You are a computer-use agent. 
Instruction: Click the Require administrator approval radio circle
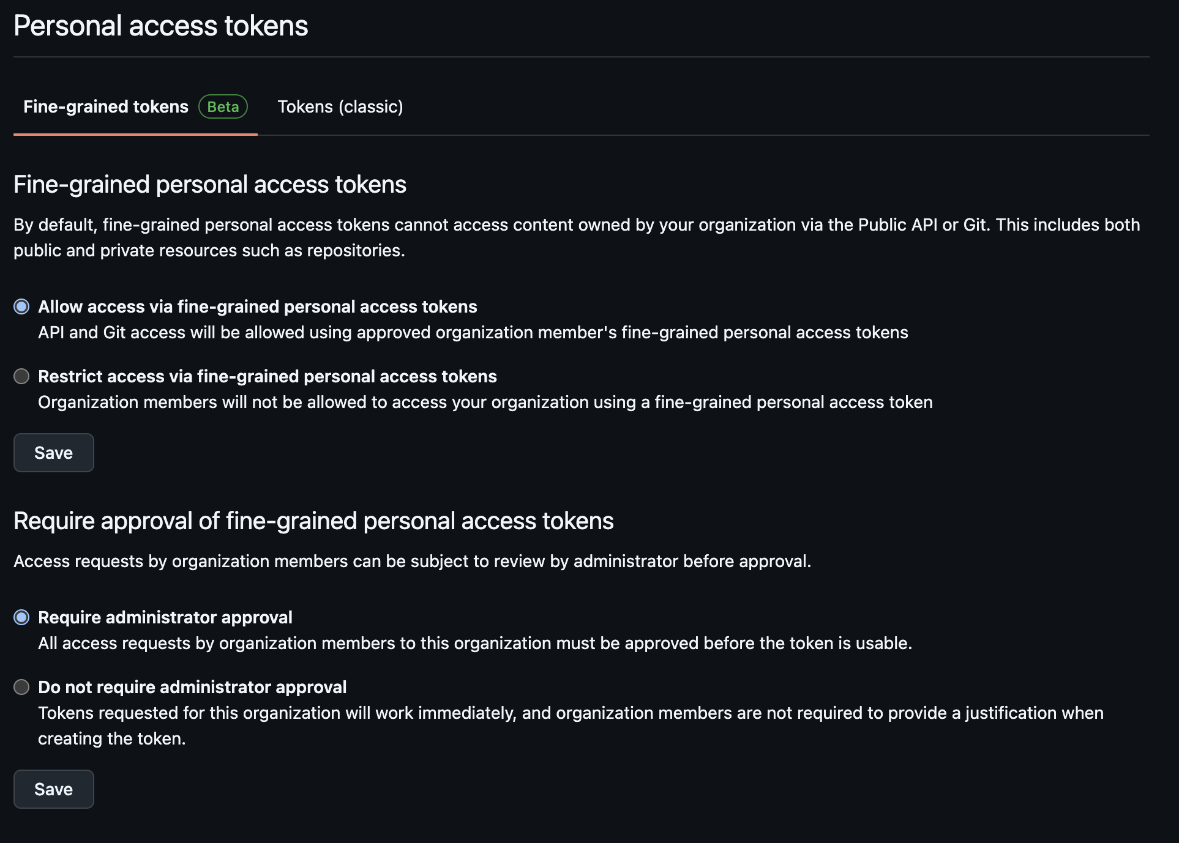pos(21,617)
